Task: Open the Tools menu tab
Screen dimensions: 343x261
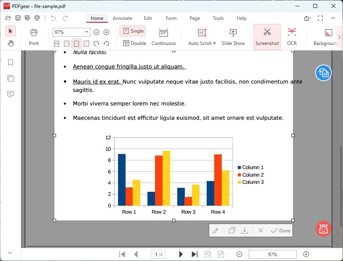Action: 218,18
